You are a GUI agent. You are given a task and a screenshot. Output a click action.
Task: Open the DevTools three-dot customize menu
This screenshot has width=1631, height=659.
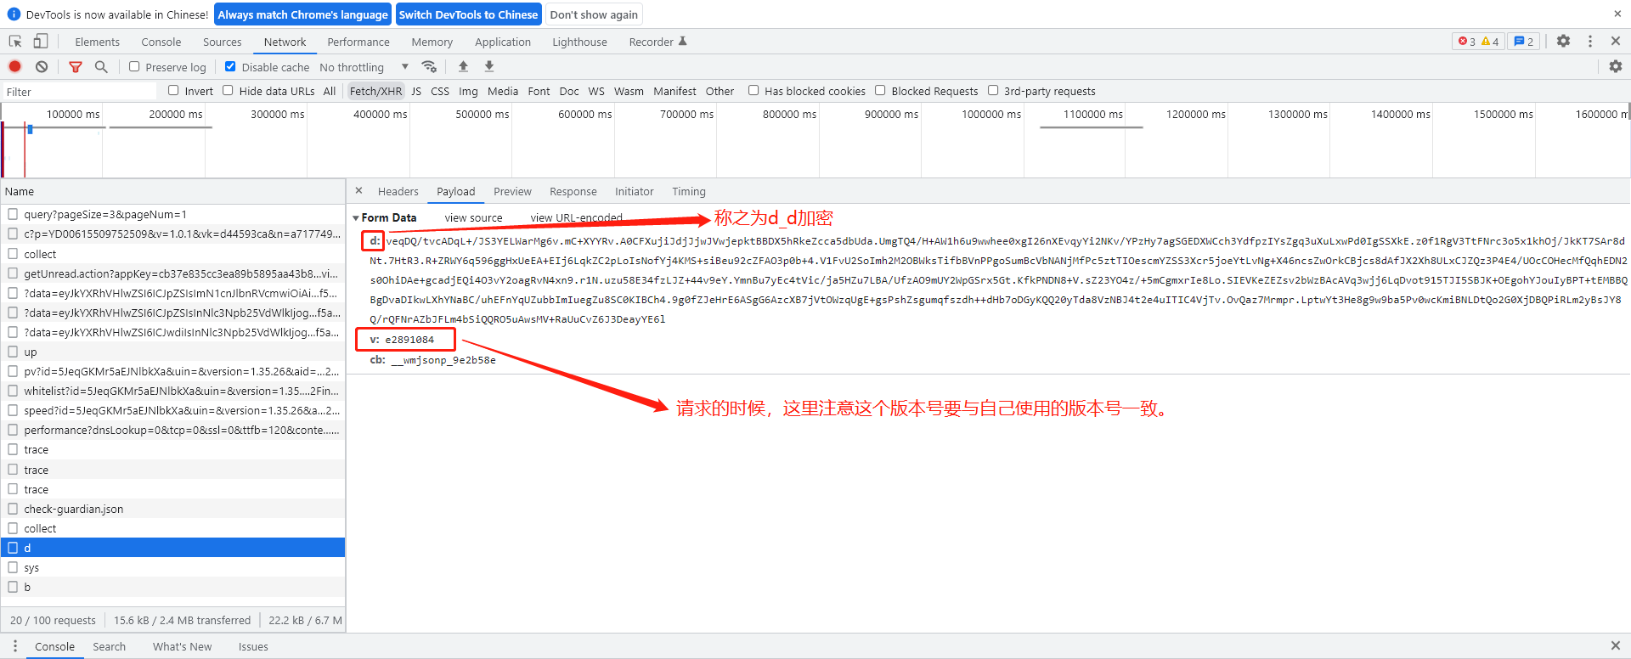click(x=1590, y=42)
